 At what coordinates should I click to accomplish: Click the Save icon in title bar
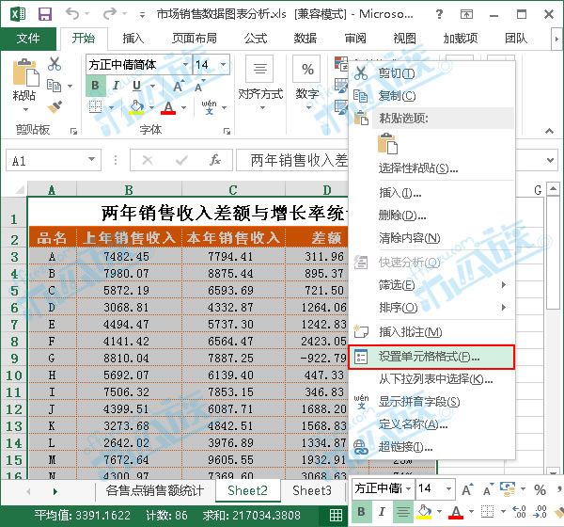point(45,14)
